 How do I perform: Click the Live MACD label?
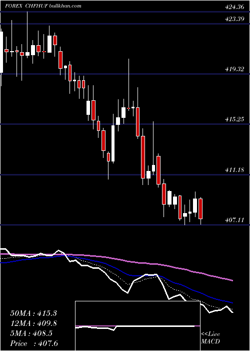(x=210, y=337)
